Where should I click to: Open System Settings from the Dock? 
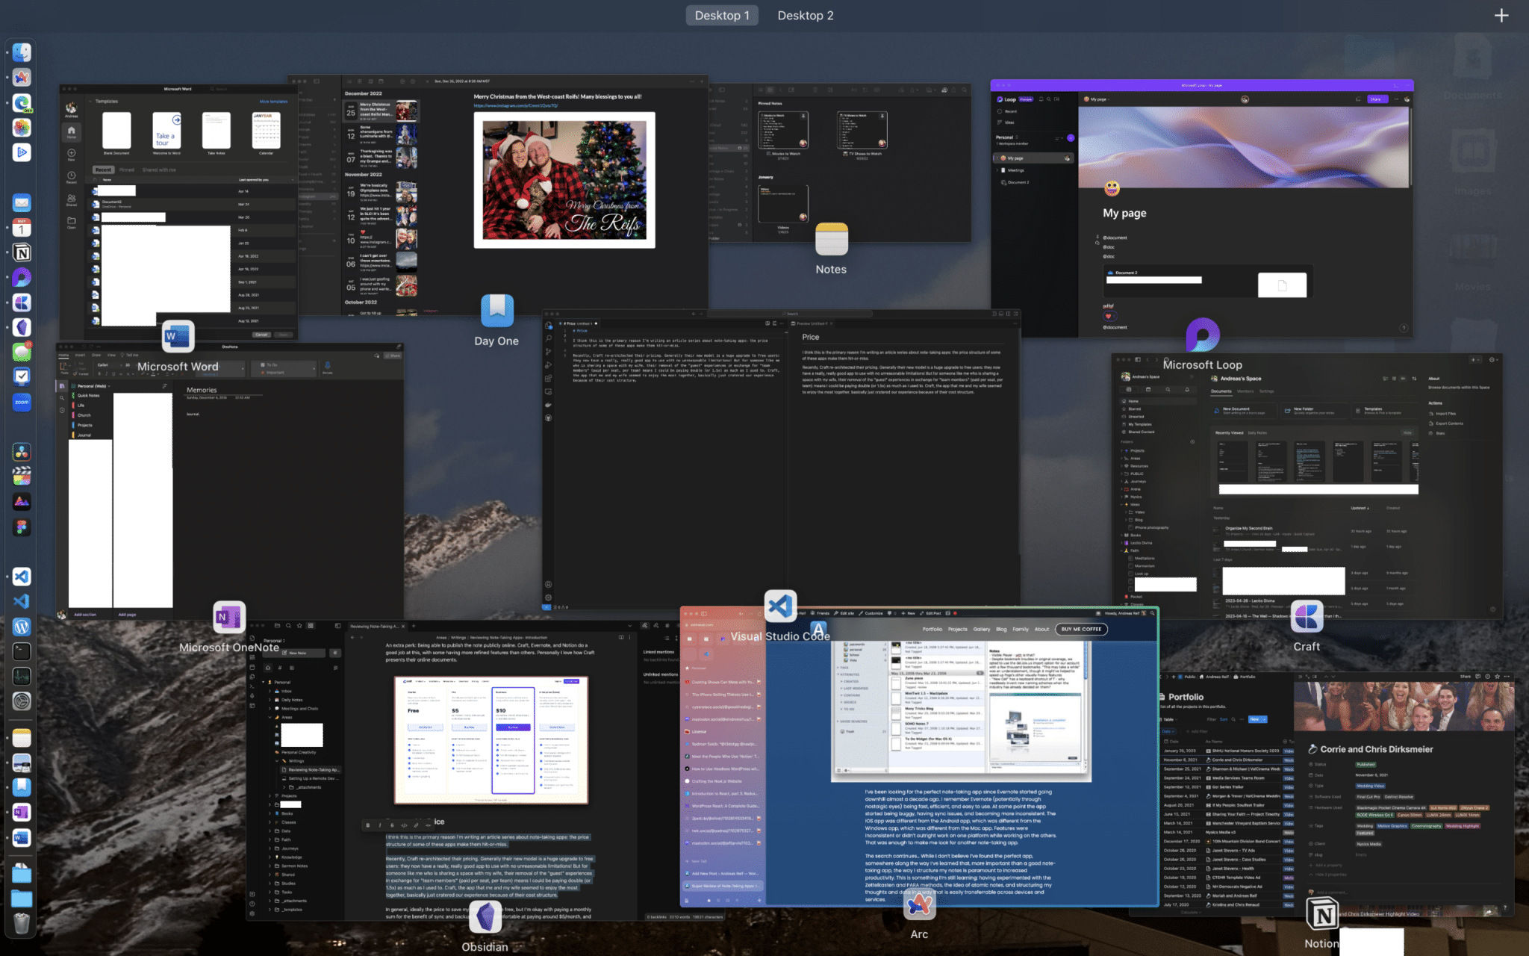(22, 701)
